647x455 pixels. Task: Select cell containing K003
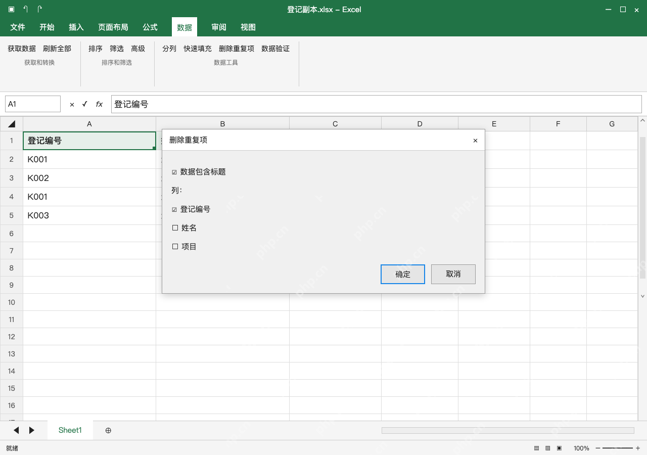tap(89, 215)
